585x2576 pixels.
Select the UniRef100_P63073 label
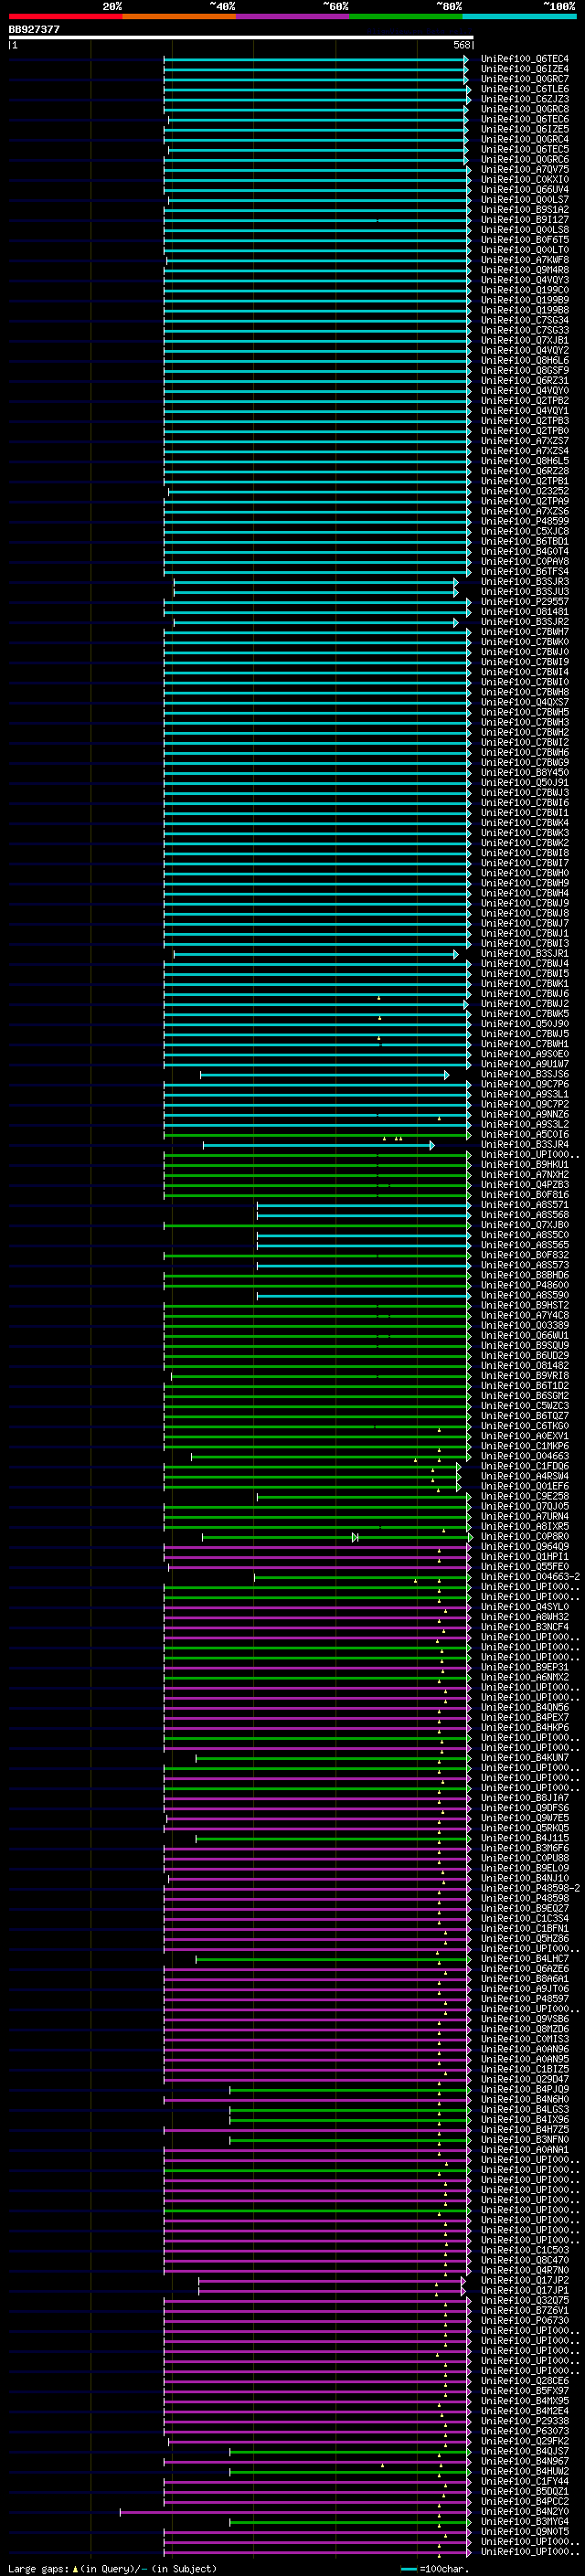tap(525, 2431)
